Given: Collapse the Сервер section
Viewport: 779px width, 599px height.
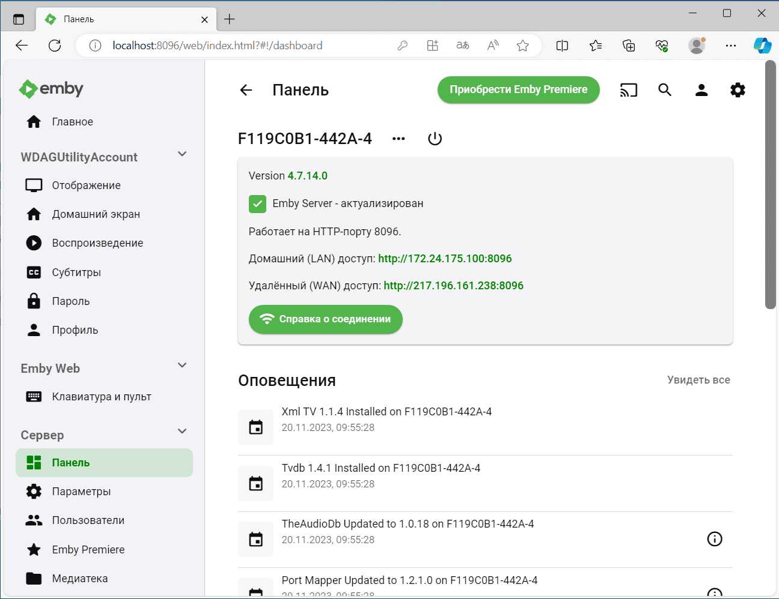Looking at the screenshot, I should tap(182, 432).
